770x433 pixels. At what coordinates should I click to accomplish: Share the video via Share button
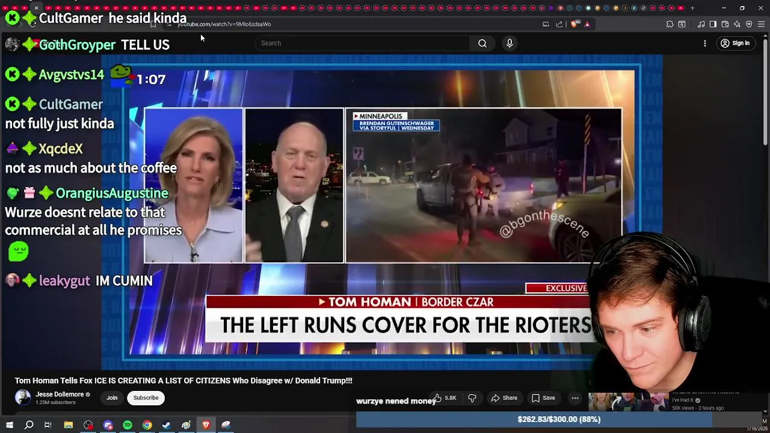point(504,398)
